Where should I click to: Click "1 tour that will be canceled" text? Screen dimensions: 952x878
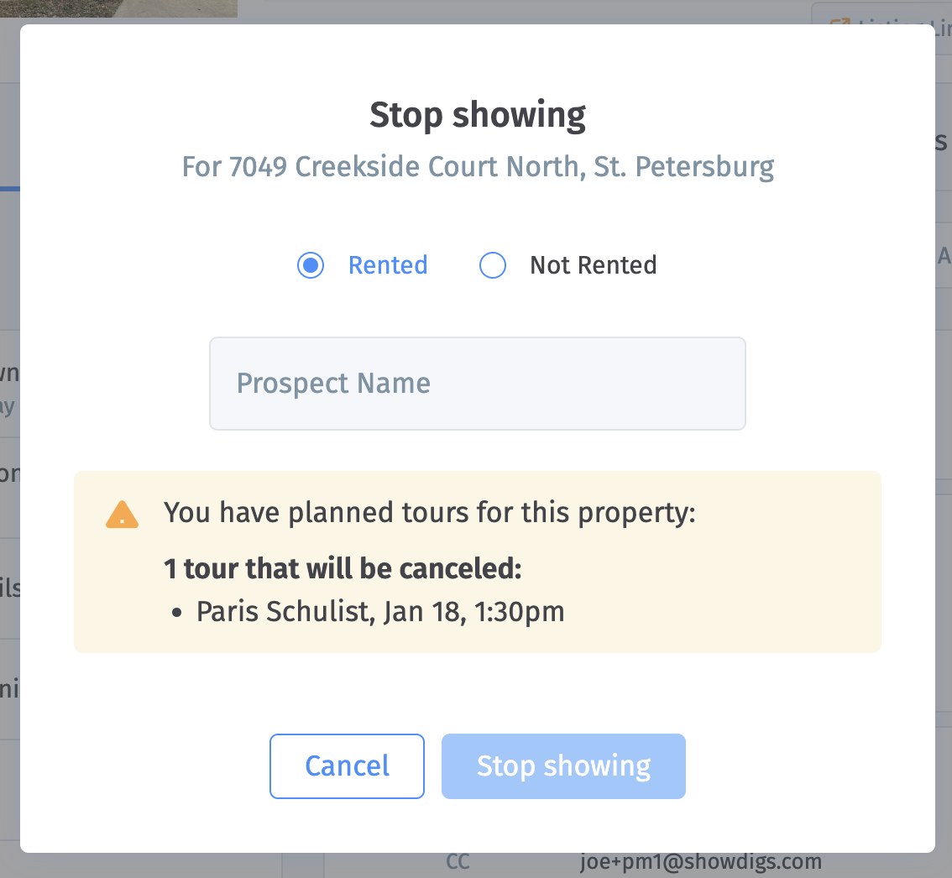[343, 569]
